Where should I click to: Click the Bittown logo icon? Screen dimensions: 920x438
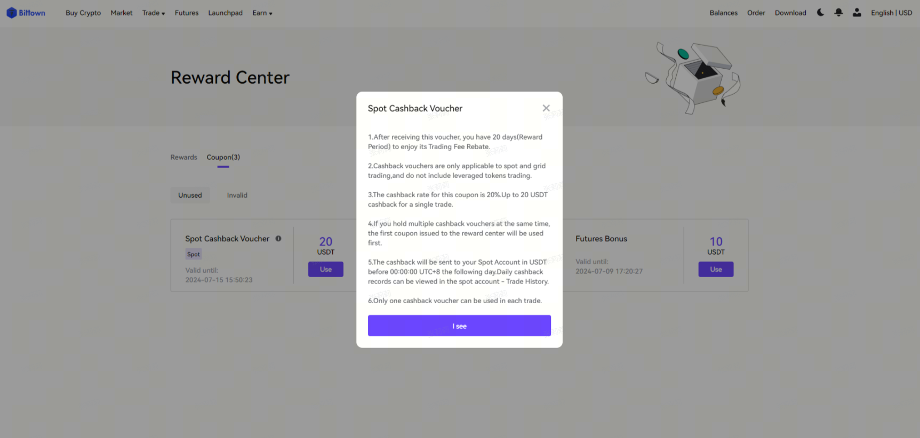coord(12,13)
